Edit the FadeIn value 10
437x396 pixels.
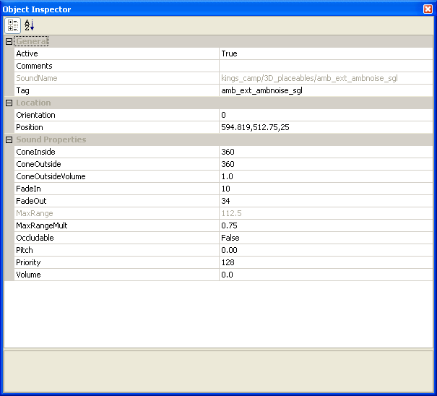[x=326, y=189]
